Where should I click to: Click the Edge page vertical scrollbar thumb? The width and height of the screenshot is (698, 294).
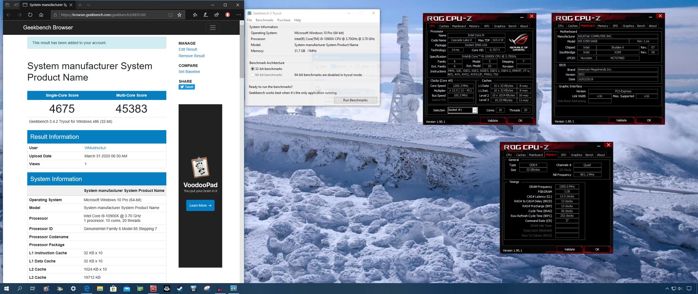tap(242, 52)
